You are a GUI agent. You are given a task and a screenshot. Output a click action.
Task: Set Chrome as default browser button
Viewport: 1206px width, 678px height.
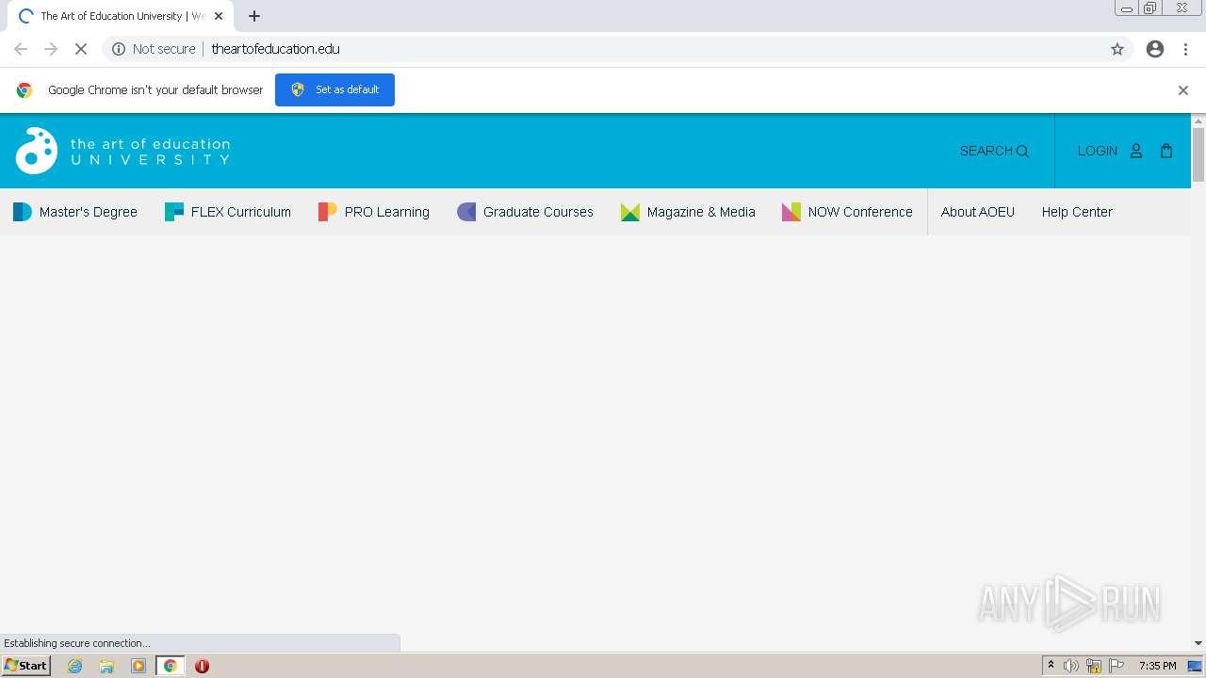(x=334, y=89)
